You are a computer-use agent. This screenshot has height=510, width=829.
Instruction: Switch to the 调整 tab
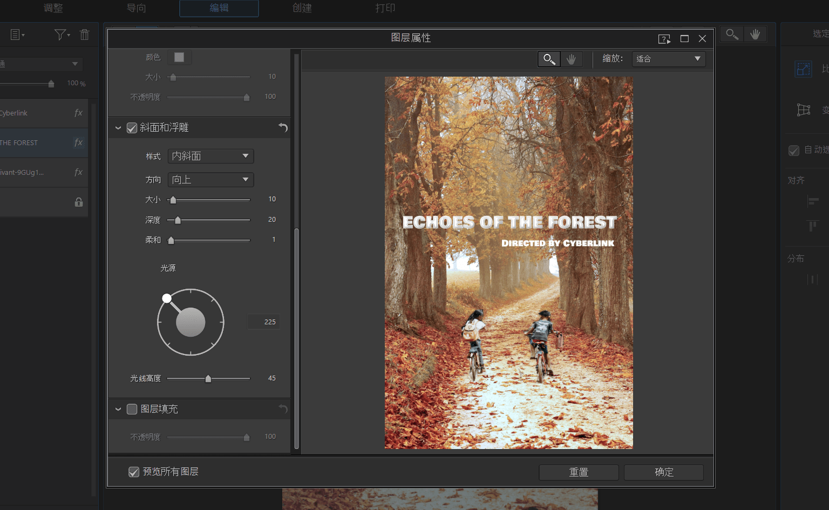pos(53,8)
